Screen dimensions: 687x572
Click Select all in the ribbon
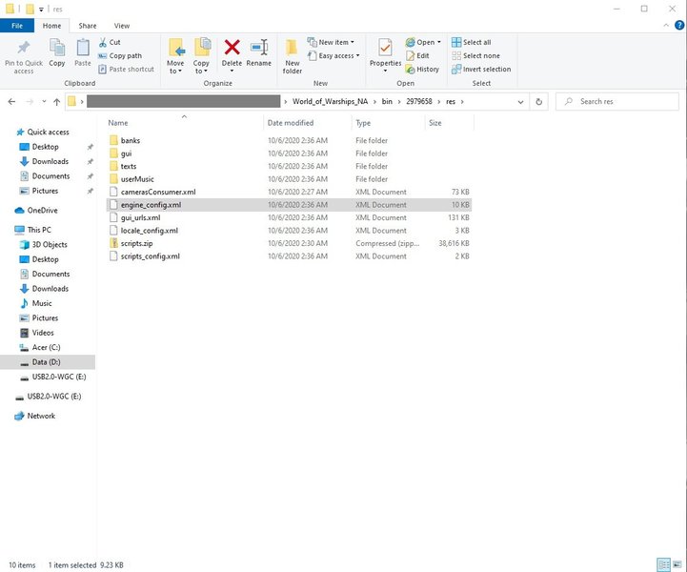coord(476,42)
